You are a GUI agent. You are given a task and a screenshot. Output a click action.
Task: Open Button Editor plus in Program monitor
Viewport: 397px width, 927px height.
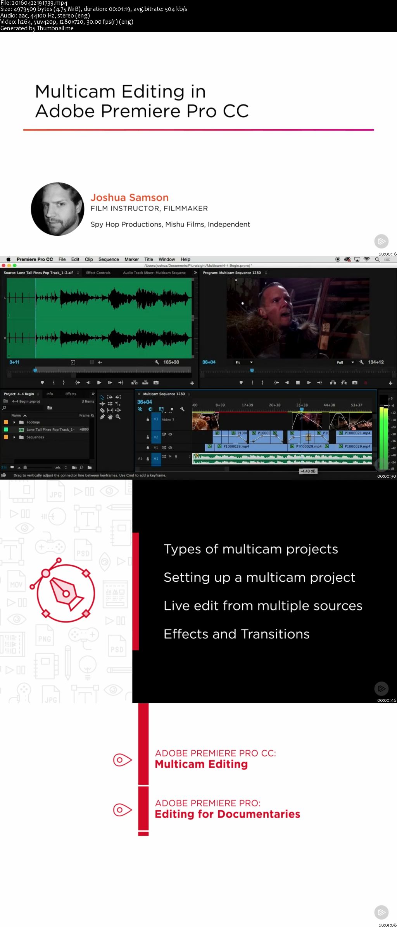click(x=390, y=383)
